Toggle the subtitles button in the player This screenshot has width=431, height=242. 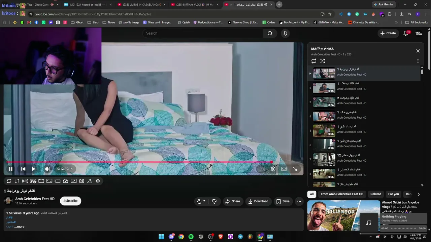(262, 169)
